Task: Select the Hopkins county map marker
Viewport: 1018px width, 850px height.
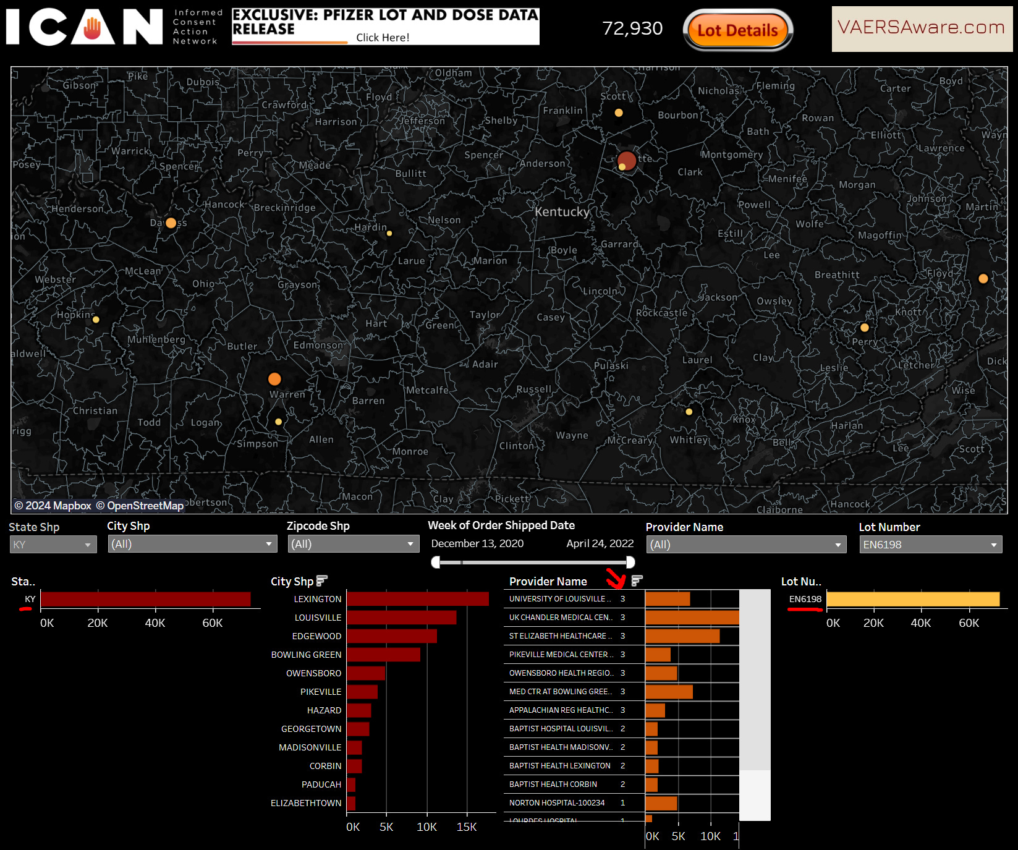Action: coord(96,320)
